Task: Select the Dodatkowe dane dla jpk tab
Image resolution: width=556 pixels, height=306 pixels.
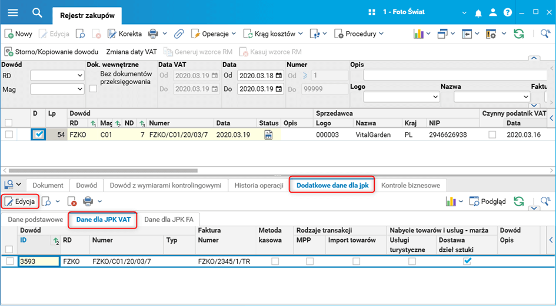Action: click(x=332, y=185)
